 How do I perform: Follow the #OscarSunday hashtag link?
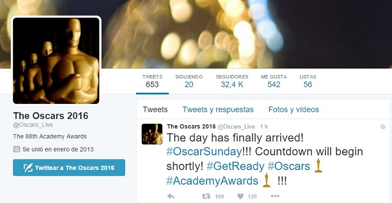(x=204, y=152)
